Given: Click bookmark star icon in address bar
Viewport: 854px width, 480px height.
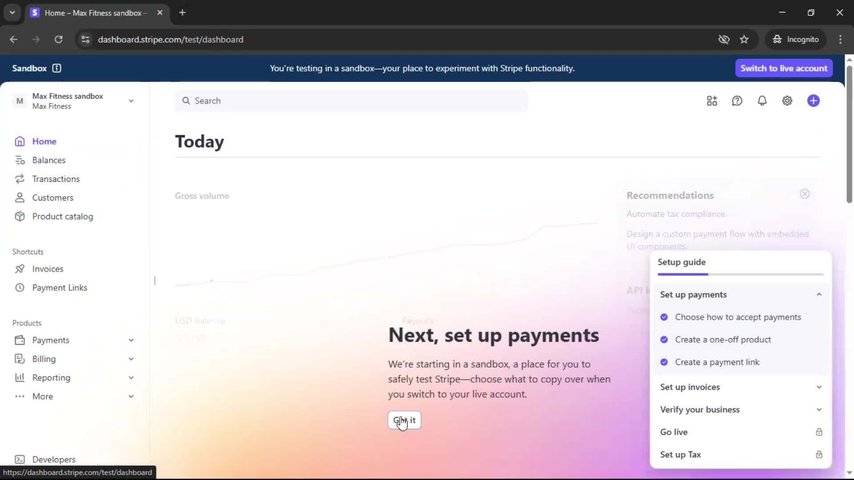Looking at the screenshot, I should point(744,40).
